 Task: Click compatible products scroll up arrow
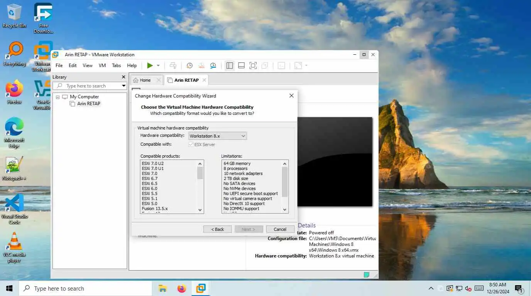point(200,164)
